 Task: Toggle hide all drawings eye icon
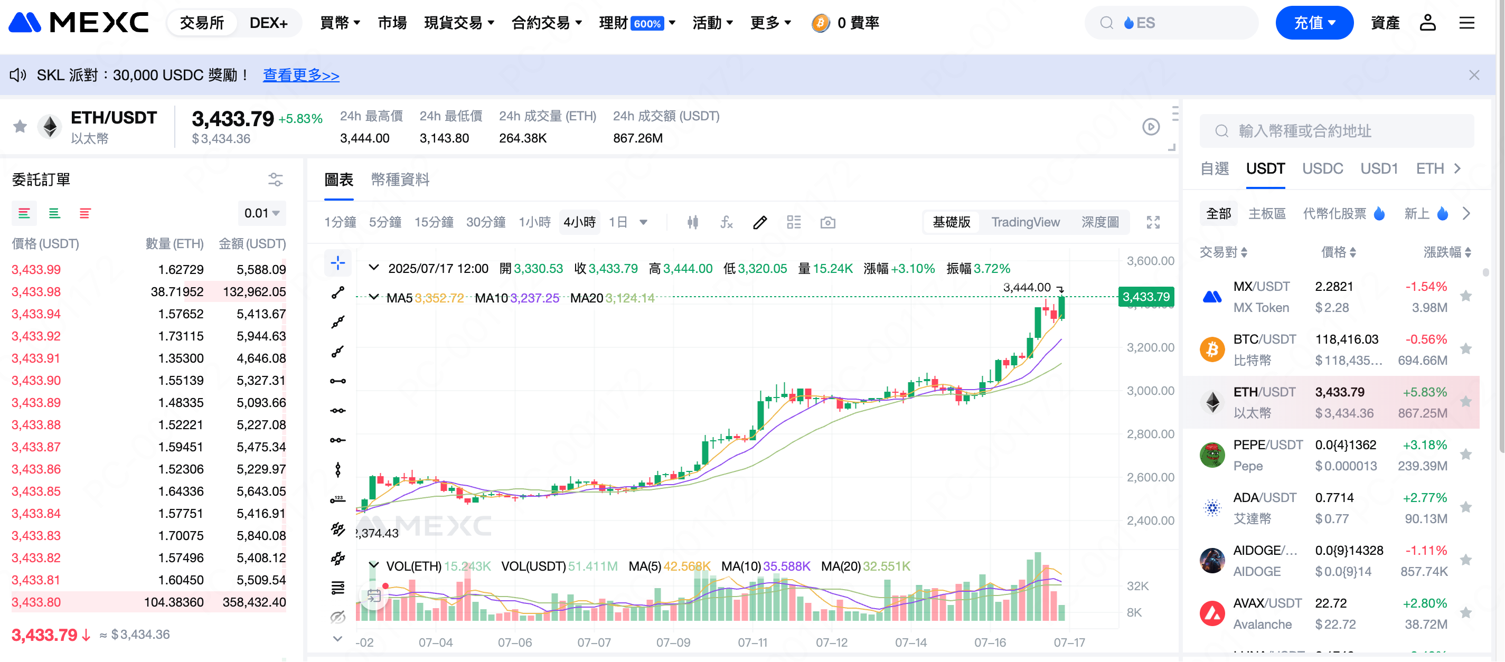pos(337,617)
